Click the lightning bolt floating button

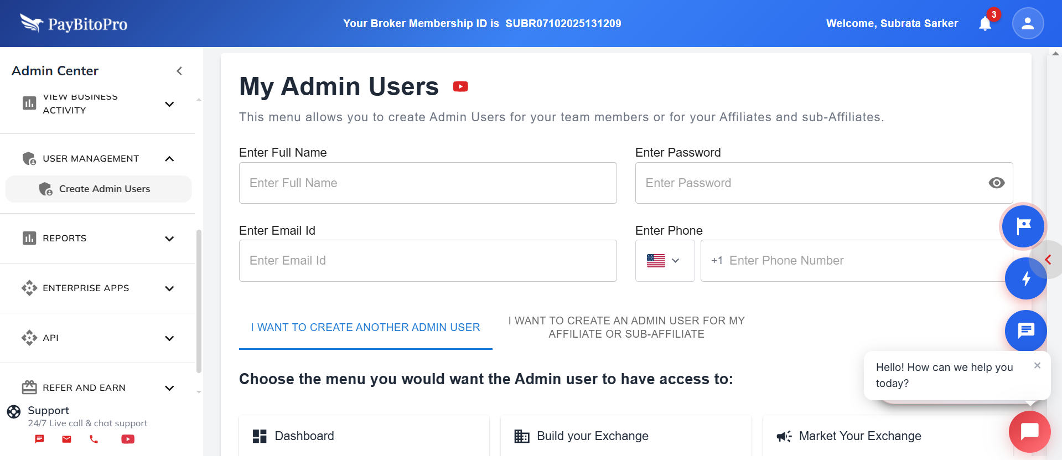pos(1025,278)
